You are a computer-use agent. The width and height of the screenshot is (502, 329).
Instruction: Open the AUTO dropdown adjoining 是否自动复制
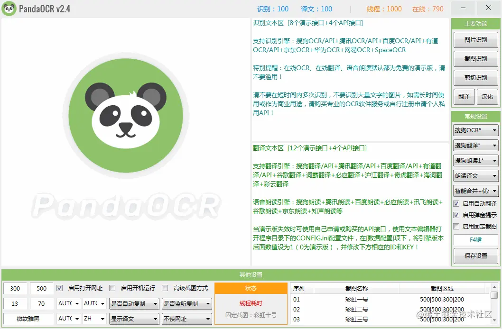click(x=94, y=303)
